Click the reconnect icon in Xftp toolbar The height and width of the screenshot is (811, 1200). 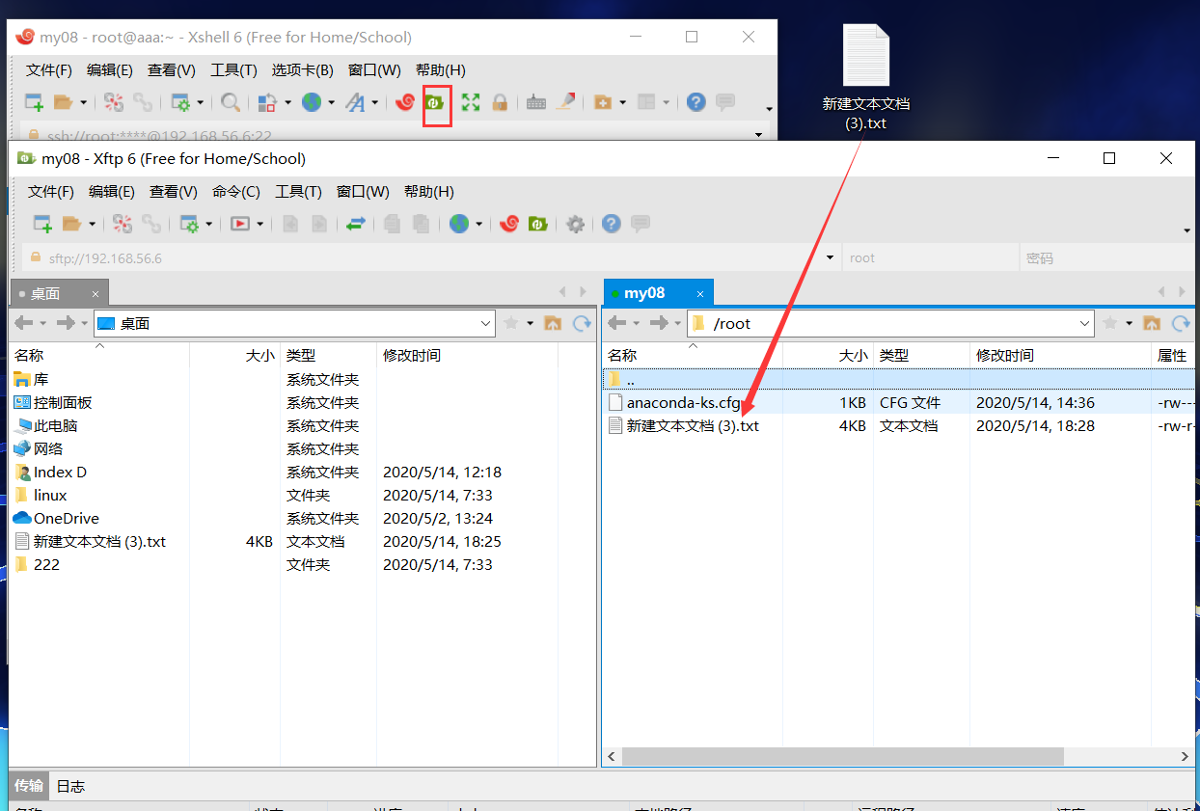[123, 224]
